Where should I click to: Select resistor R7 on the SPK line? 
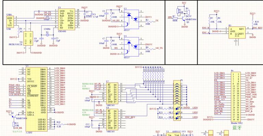(175, 18)
